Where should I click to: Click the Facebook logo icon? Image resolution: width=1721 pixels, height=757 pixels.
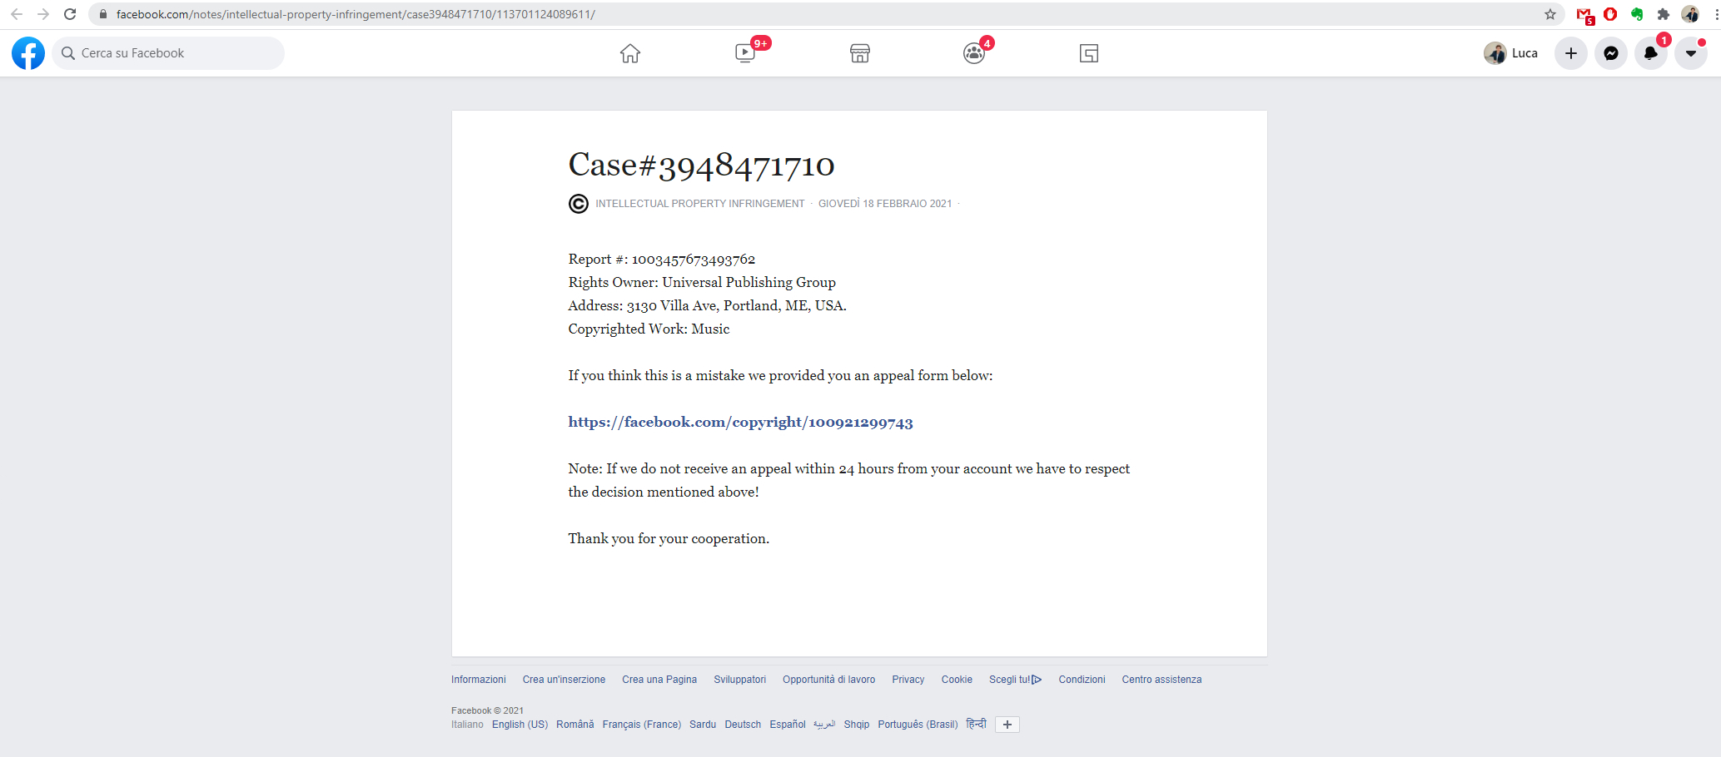tap(28, 53)
